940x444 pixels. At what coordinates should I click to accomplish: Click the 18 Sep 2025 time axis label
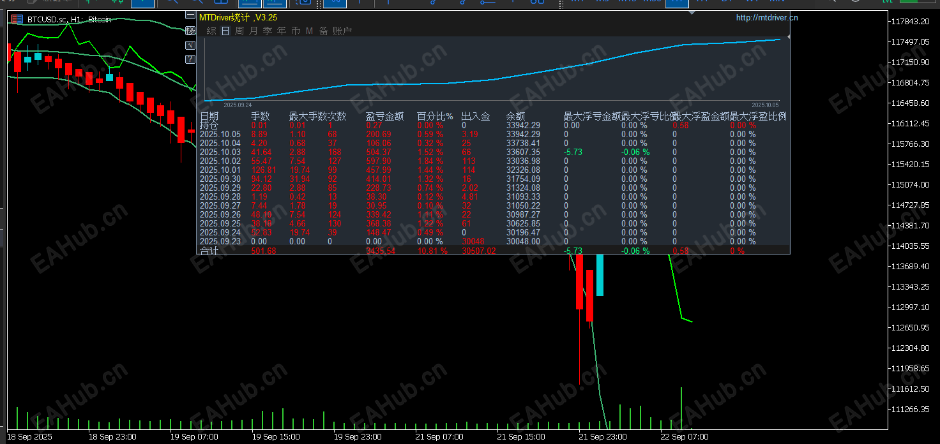29,437
